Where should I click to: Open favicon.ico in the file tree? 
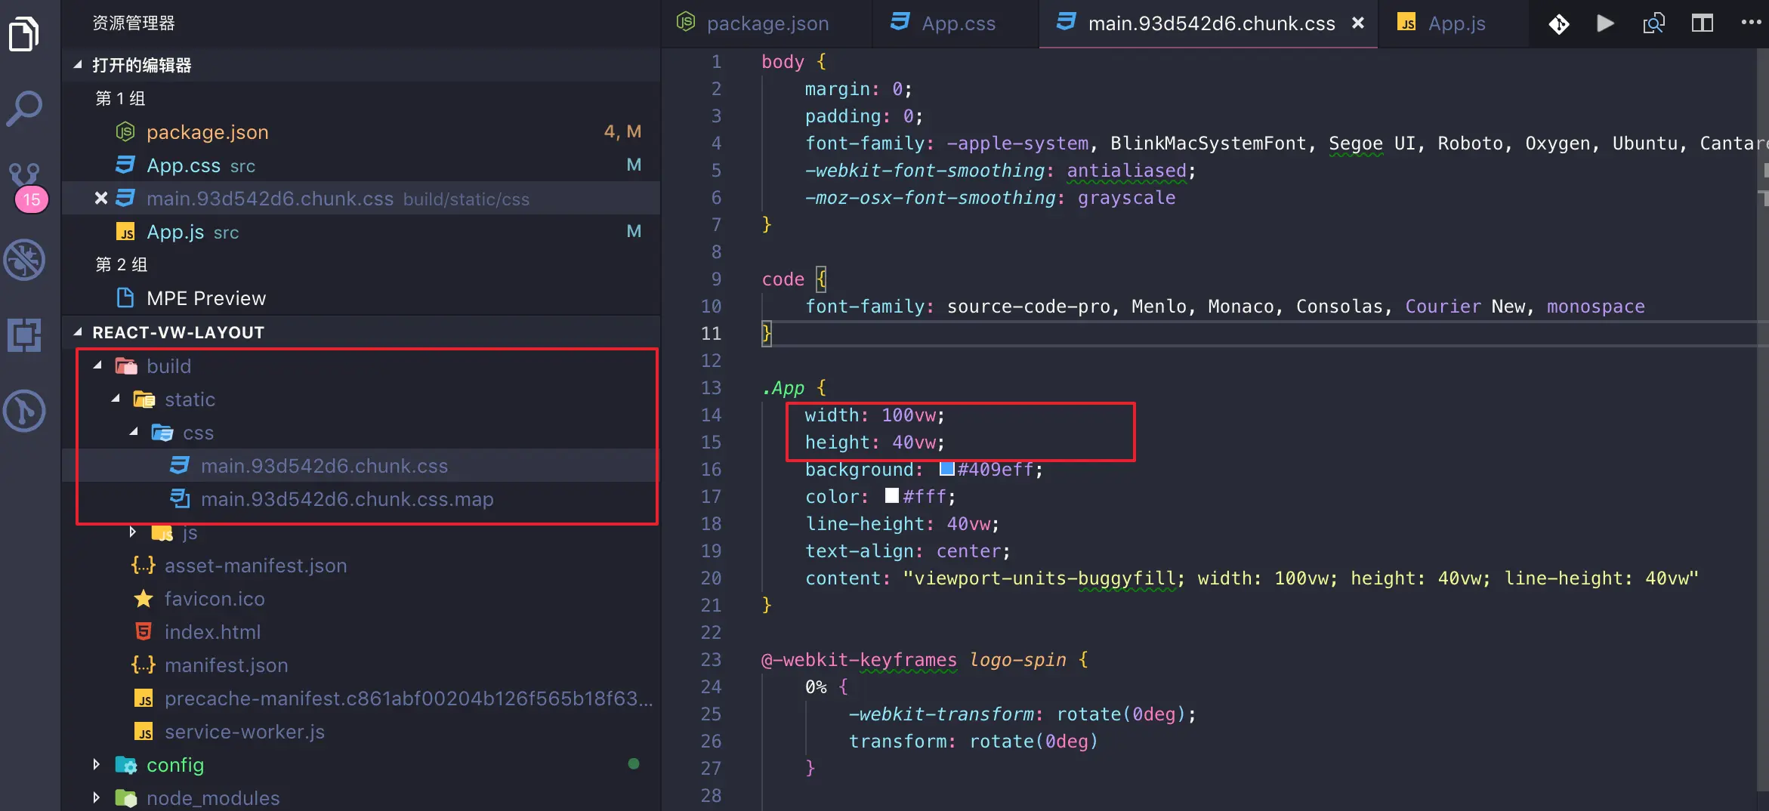[361, 598]
